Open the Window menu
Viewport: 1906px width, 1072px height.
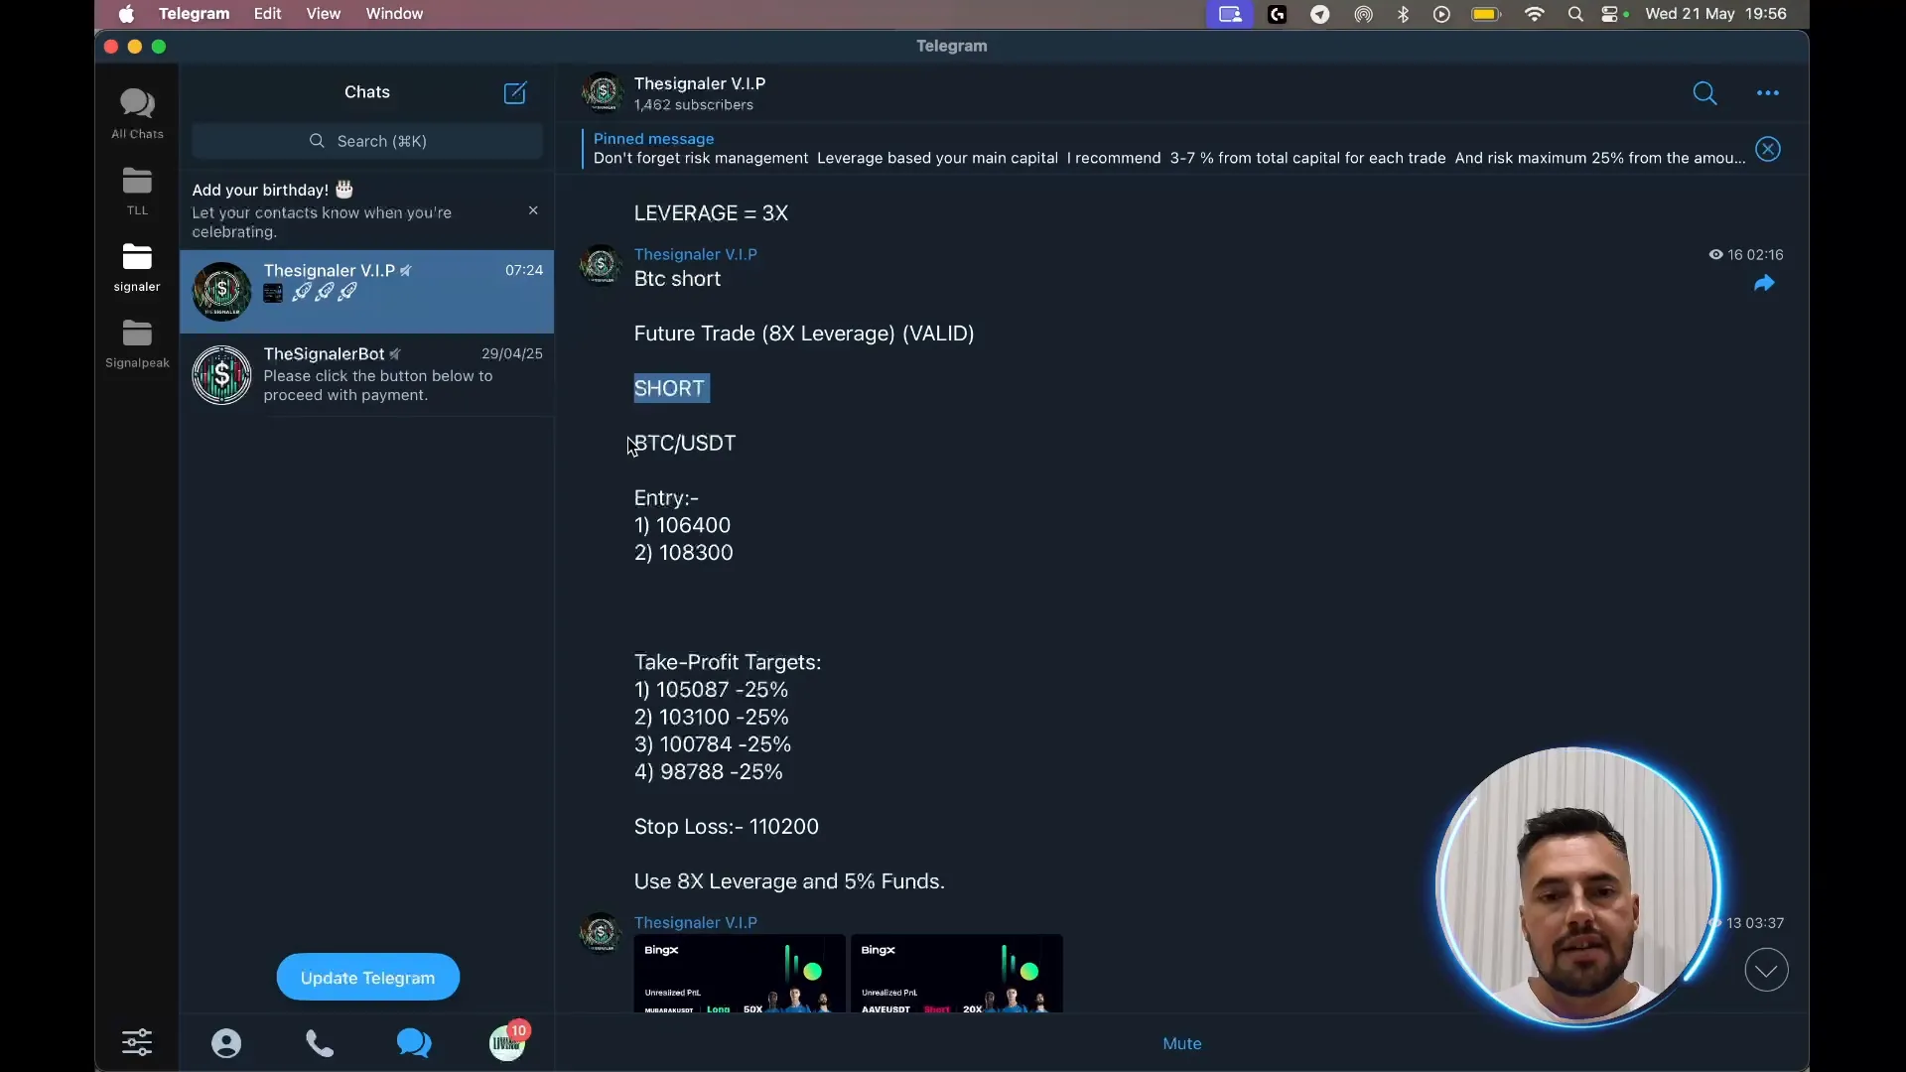point(394,14)
